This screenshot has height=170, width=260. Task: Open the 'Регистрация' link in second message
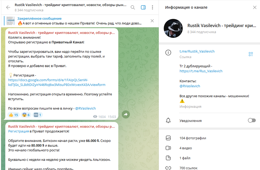(x=18, y=131)
